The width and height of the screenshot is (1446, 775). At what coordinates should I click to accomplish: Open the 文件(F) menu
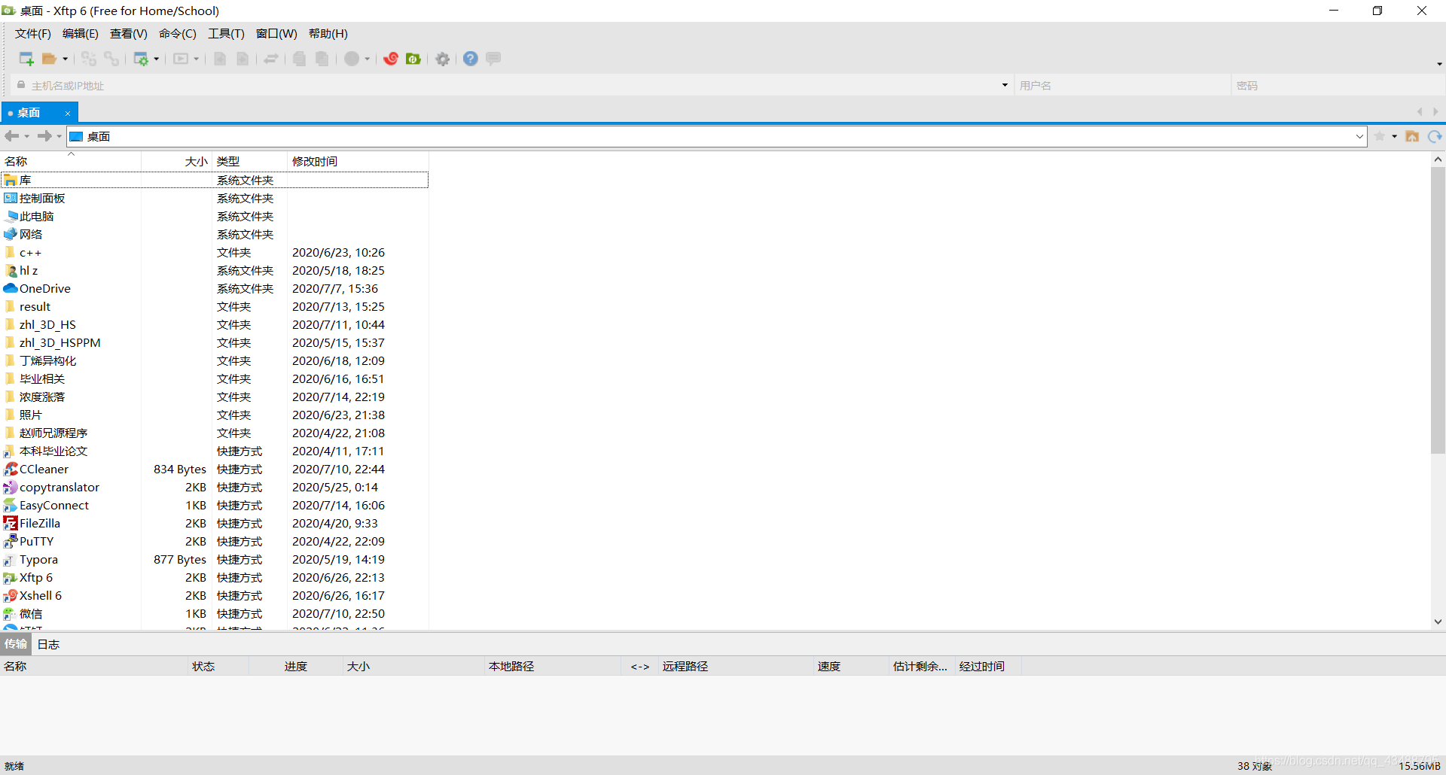33,34
